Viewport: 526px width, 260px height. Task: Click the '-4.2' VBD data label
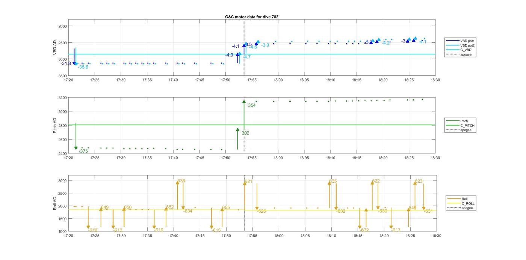[x=386, y=43]
